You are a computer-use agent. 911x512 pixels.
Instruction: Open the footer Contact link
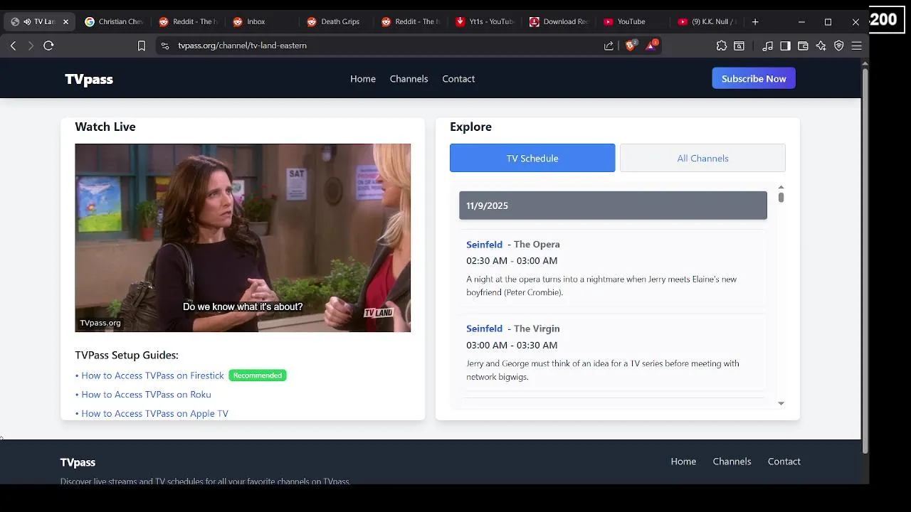point(784,462)
